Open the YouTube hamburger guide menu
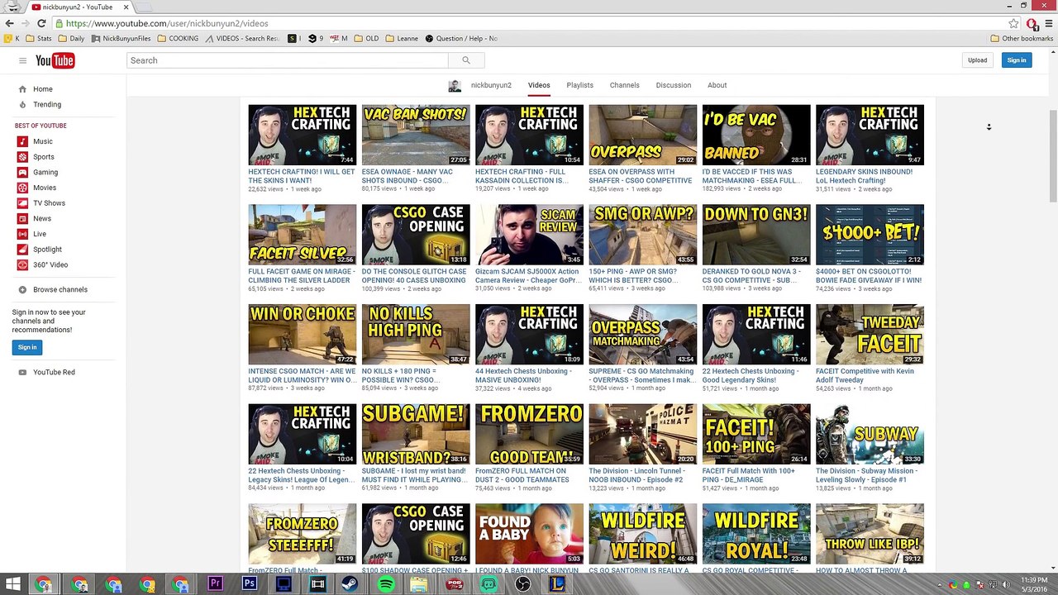The height and width of the screenshot is (595, 1058). (x=22, y=60)
